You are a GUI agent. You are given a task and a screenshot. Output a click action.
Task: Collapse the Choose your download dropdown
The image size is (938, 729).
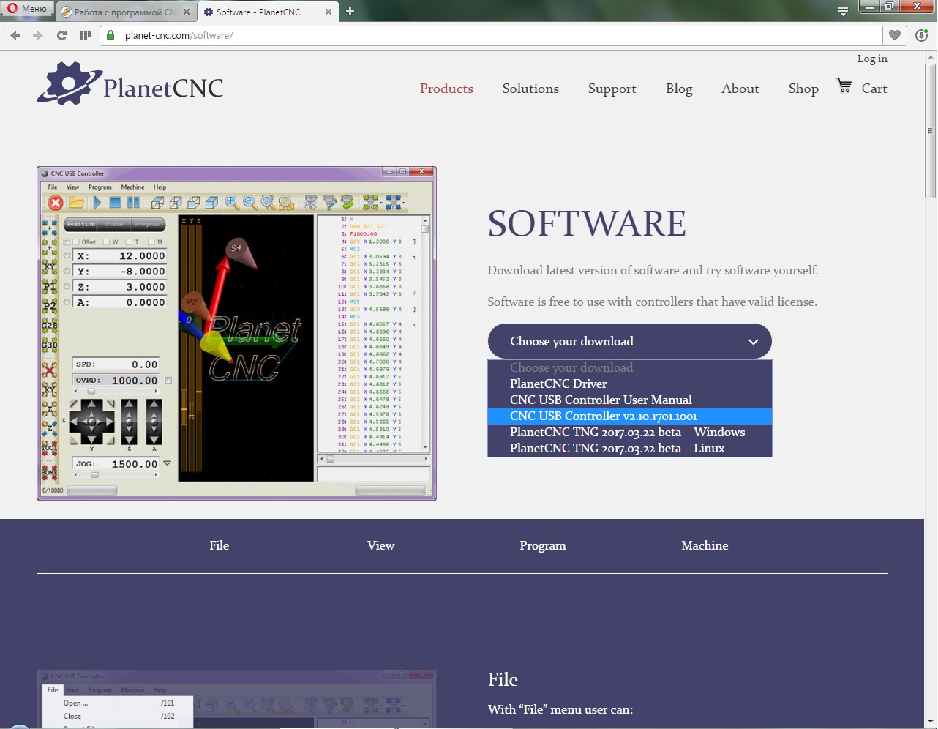click(630, 342)
